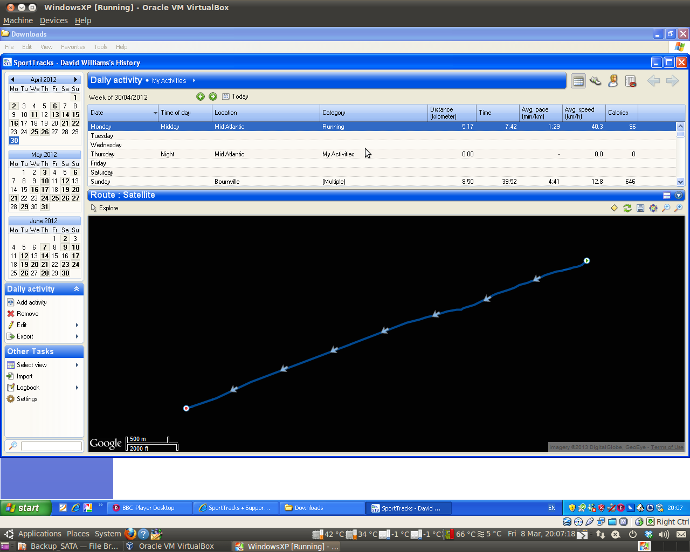The width and height of the screenshot is (690, 552).
Task: Click the route start marker on map
Action: [x=586, y=261]
